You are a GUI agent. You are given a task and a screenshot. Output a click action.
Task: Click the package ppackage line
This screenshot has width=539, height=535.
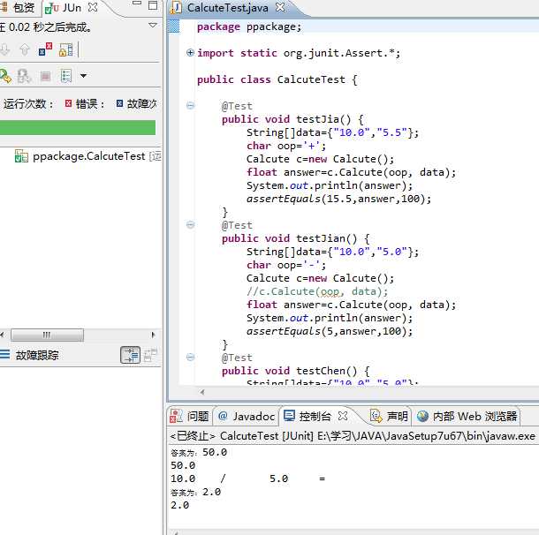[249, 26]
